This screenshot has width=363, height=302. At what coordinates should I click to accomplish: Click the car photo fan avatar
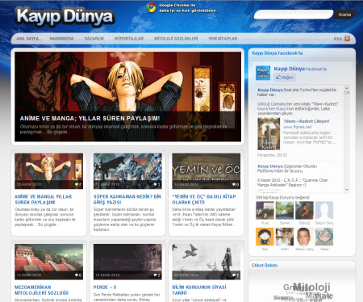click(x=265, y=210)
